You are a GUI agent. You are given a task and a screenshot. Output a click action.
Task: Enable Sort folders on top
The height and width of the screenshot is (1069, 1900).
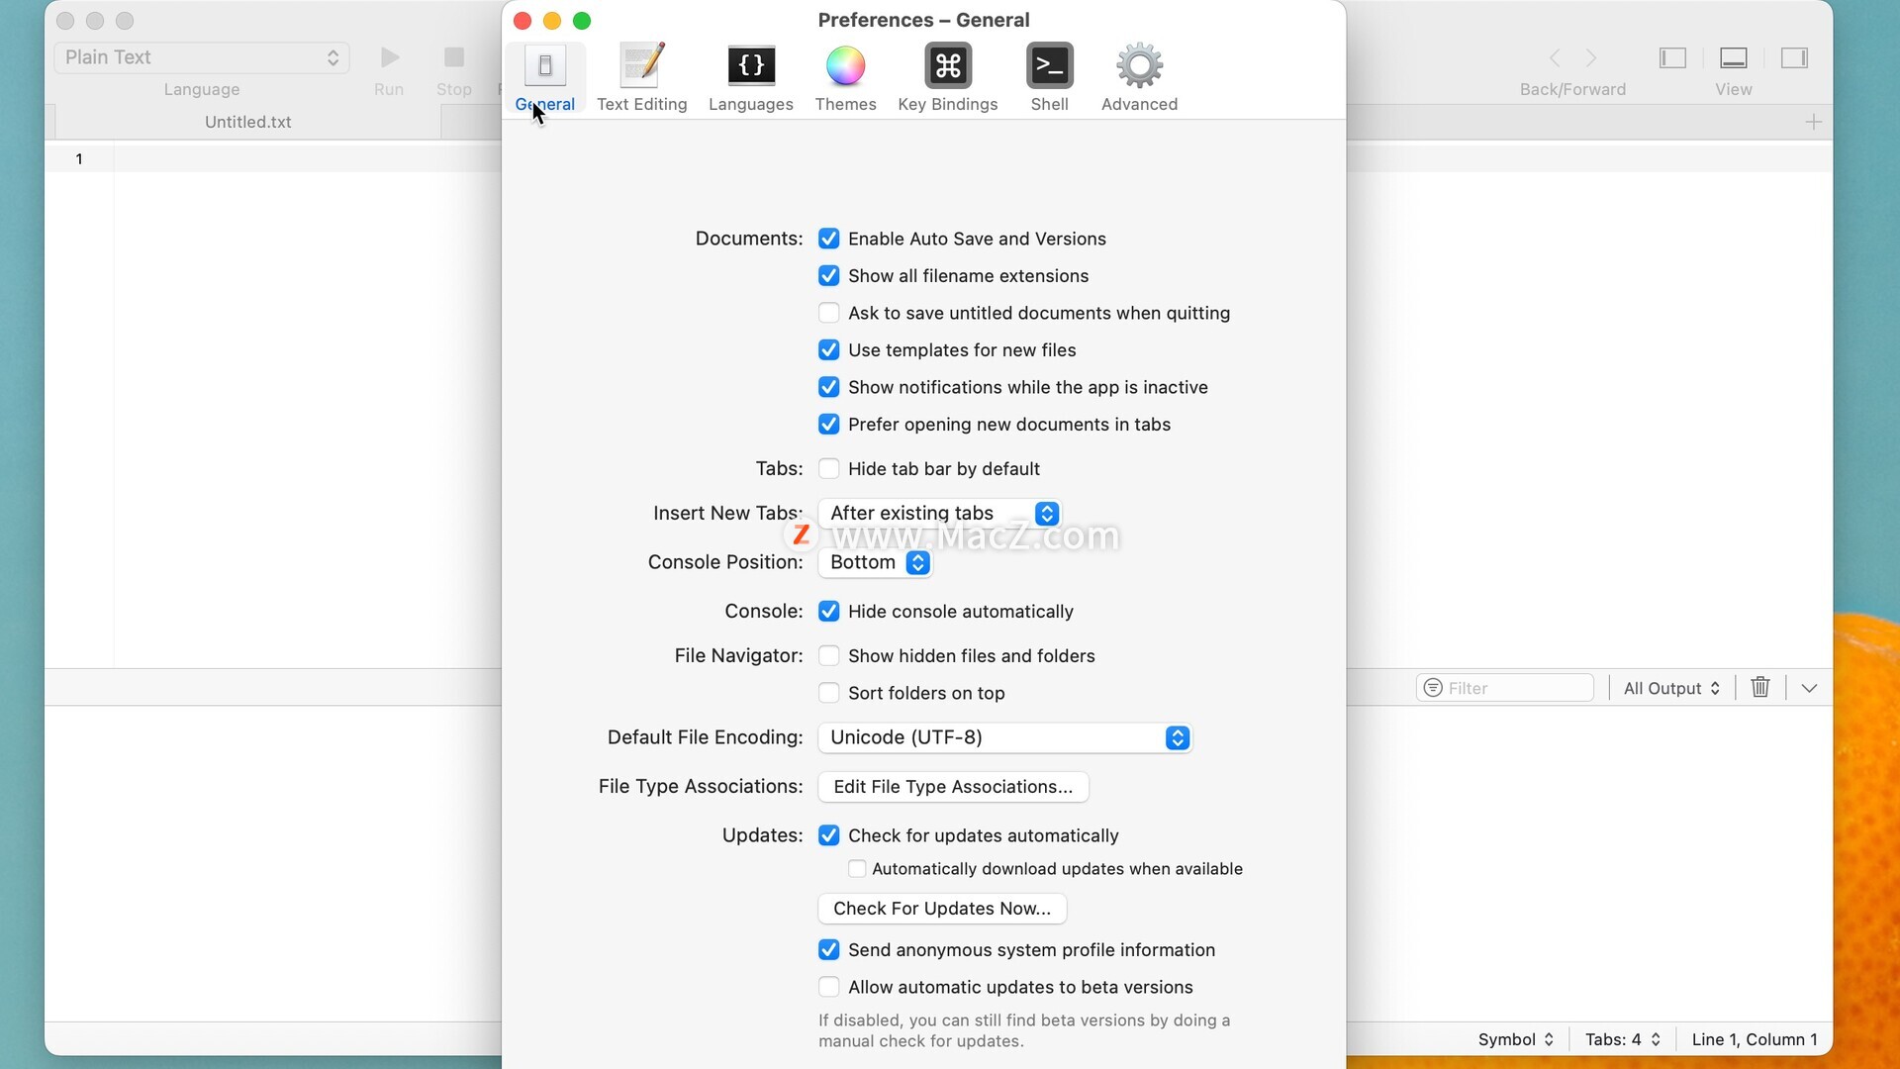[x=829, y=693]
